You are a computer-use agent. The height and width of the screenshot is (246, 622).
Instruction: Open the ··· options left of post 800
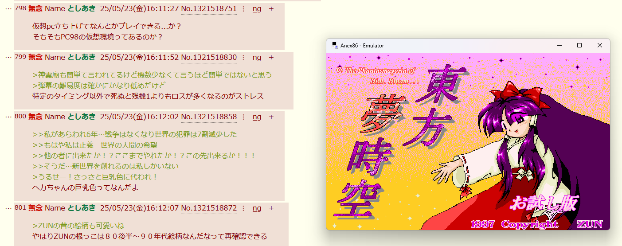coord(8,117)
